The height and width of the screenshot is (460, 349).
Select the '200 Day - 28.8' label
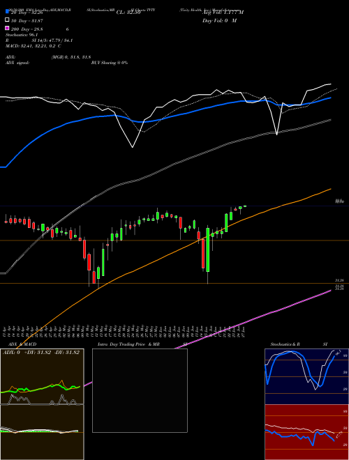pyautogui.click(x=27, y=29)
